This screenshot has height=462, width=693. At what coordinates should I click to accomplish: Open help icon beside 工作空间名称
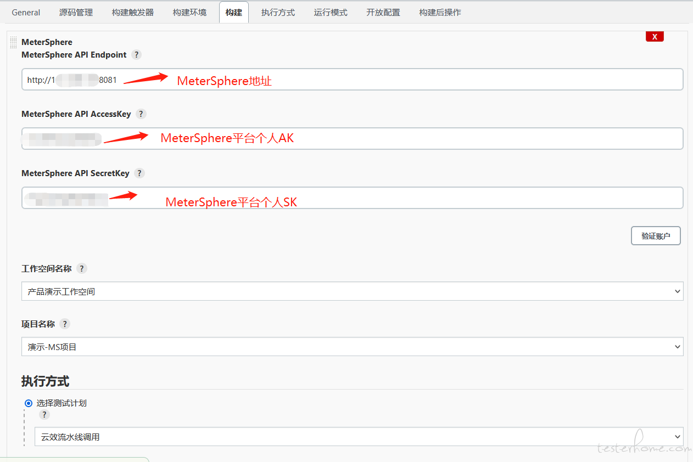click(82, 269)
